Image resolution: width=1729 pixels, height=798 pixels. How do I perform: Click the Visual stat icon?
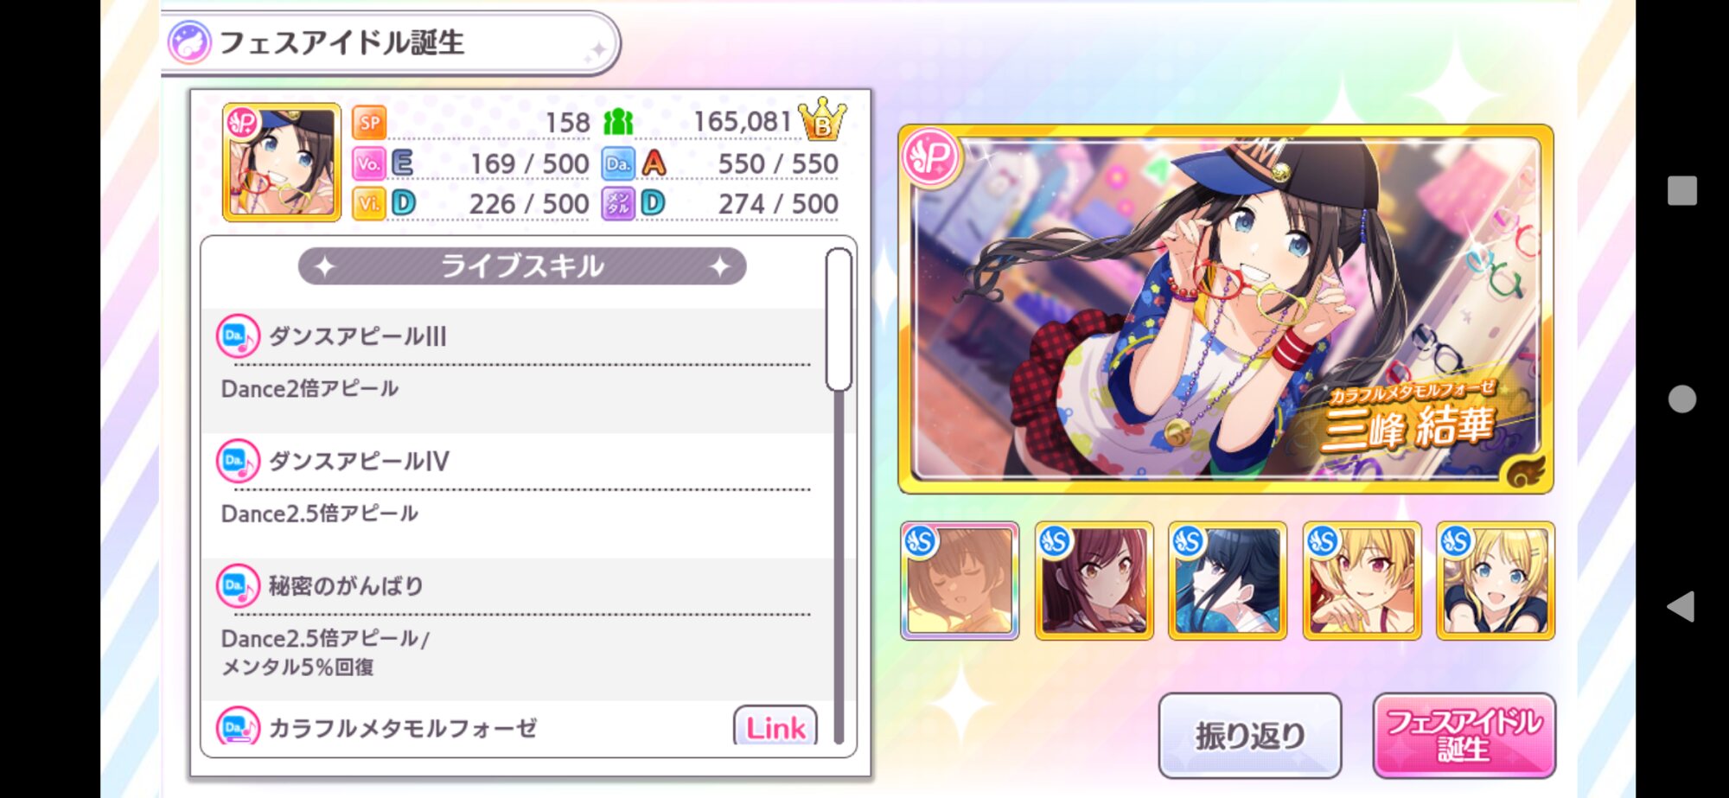(x=368, y=204)
